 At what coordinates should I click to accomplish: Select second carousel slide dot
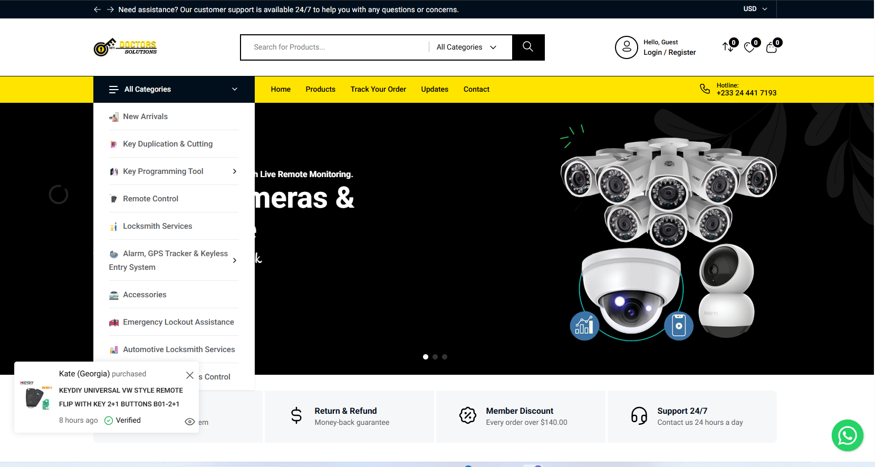point(435,357)
